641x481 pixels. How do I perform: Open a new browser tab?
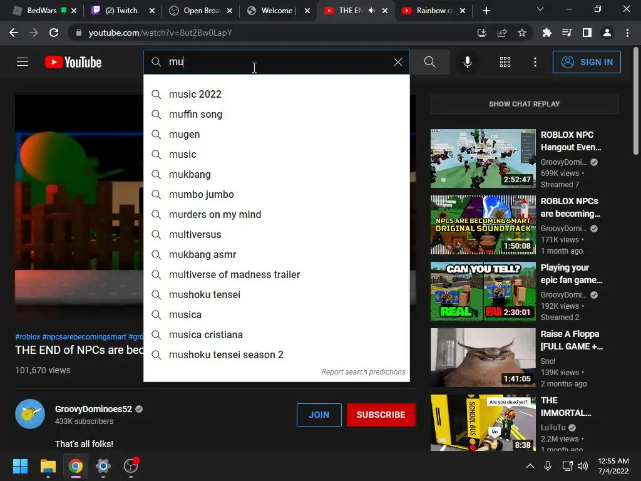[486, 11]
